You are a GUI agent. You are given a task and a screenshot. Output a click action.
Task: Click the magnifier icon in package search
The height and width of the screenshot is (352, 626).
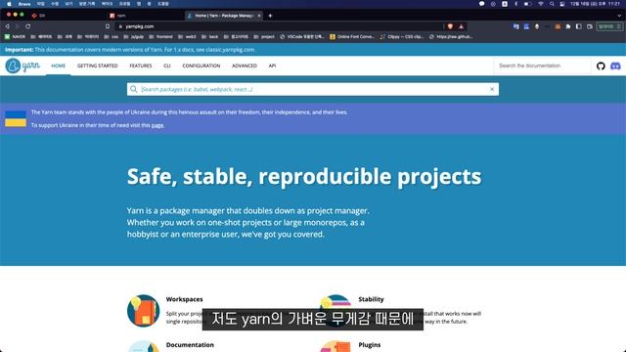coord(134,89)
